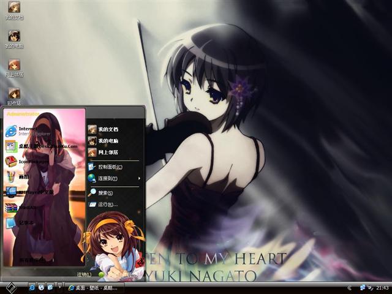Expand hidden system tray icons arrow
This screenshot has width=392, height=294.
coord(350,288)
